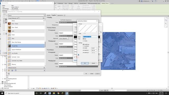Image resolution: width=169 pixels, height=95 pixels.
Task: Select the Custom type radio button
Action: click(83, 41)
